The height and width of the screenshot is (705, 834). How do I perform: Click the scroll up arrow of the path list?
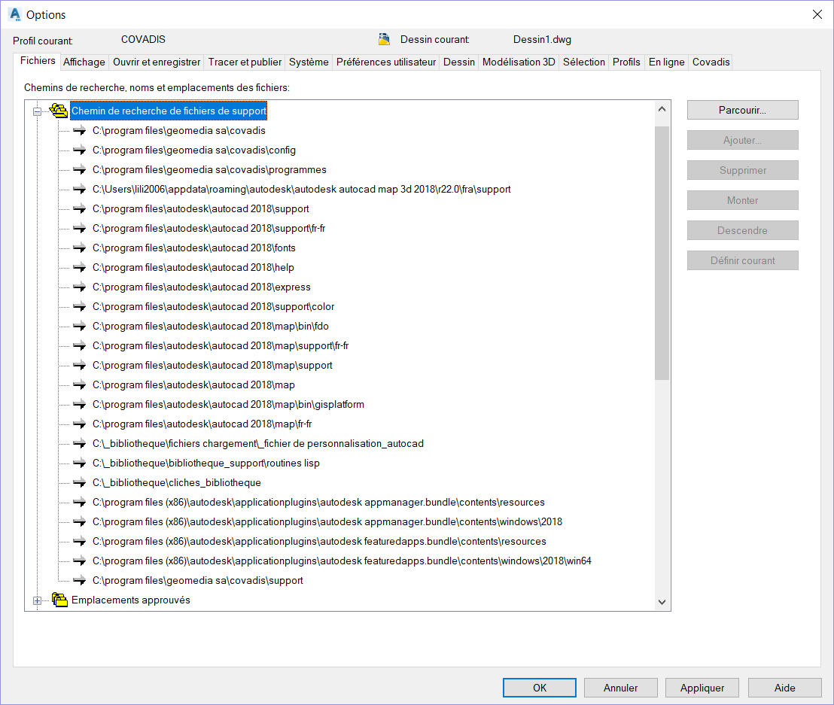[662, 109]
